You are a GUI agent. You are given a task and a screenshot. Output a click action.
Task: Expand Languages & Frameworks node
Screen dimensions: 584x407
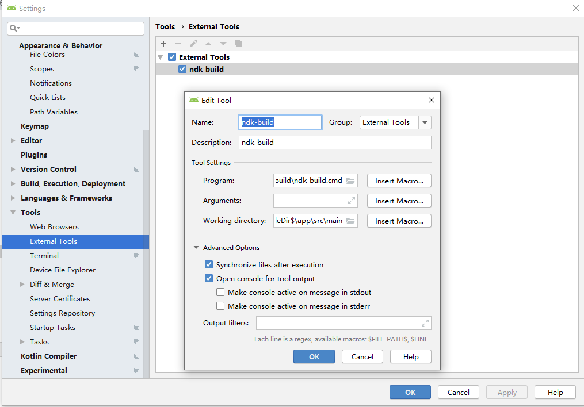[13, 198]
